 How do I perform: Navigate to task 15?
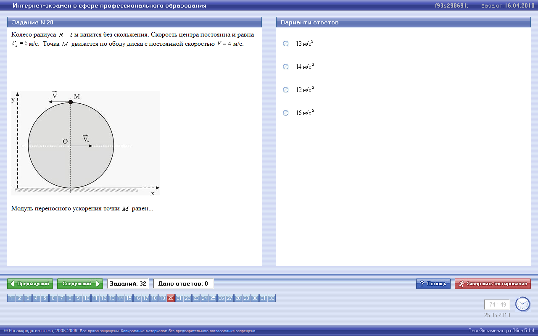[129, 298]
